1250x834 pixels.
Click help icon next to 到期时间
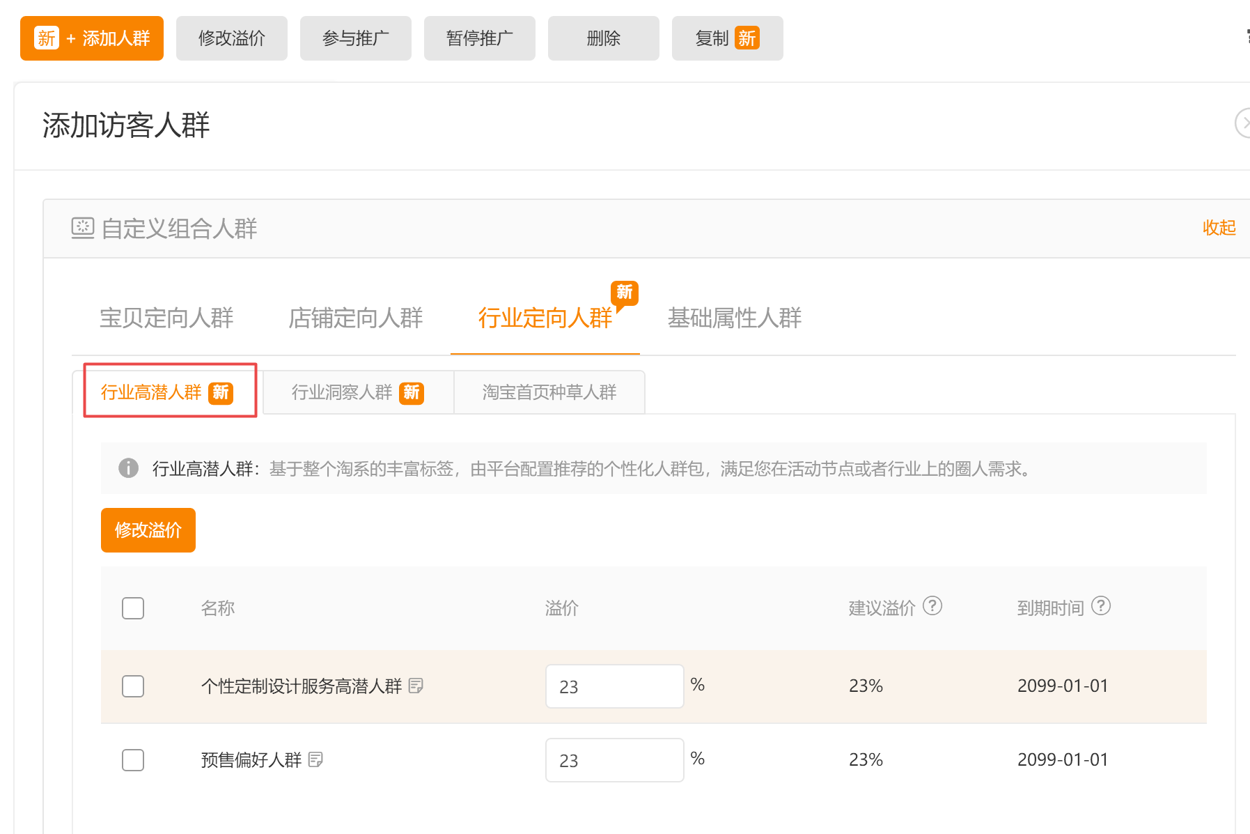1101,606
